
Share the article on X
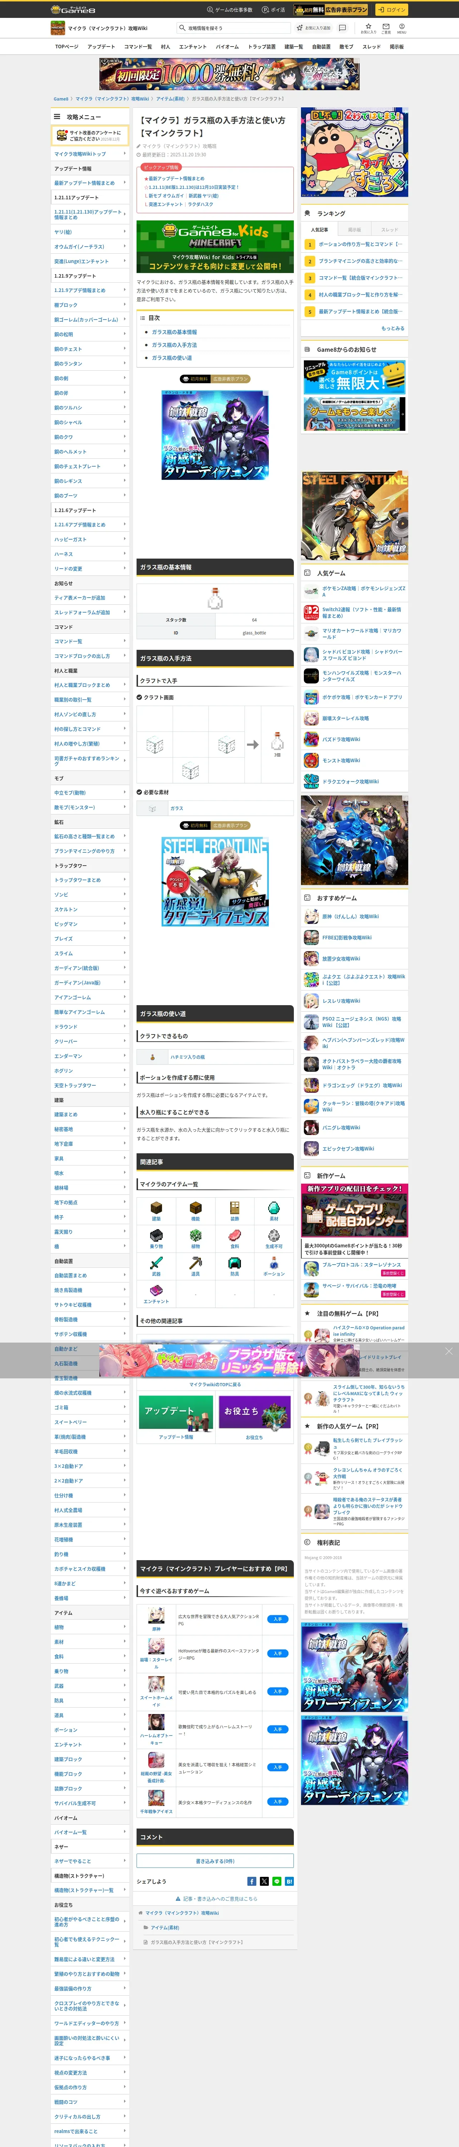click(264, 1881)
